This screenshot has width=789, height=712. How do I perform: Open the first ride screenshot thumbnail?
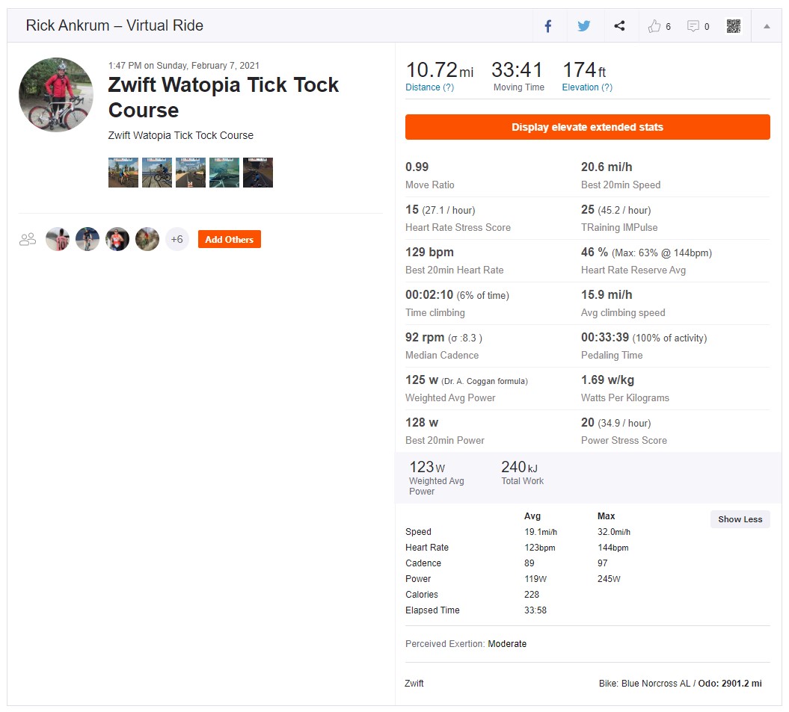[x=123, y=173]
